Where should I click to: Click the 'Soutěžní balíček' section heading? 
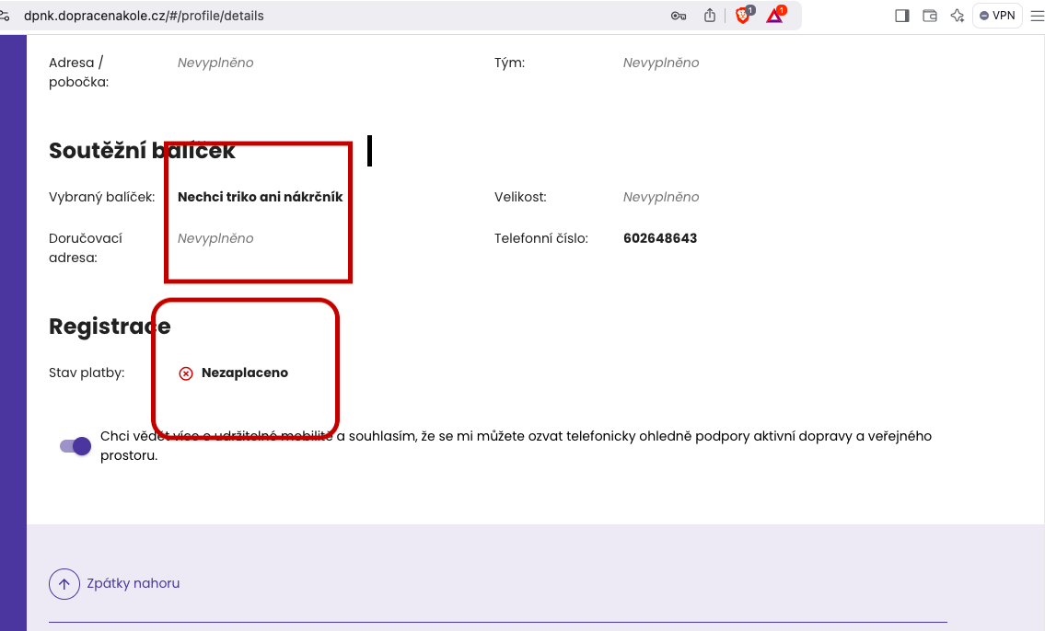(x=142, y=151)
